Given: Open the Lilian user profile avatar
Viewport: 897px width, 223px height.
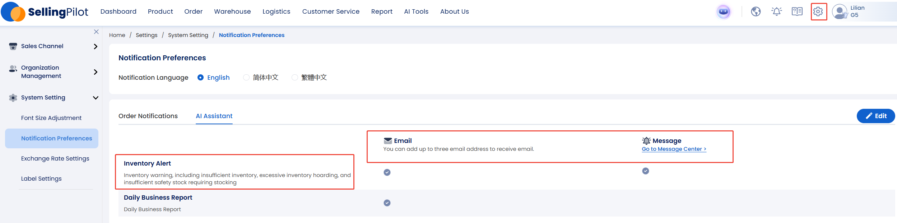Looking at the screenshot, I should pyautogui.click(x=839, y=12).
